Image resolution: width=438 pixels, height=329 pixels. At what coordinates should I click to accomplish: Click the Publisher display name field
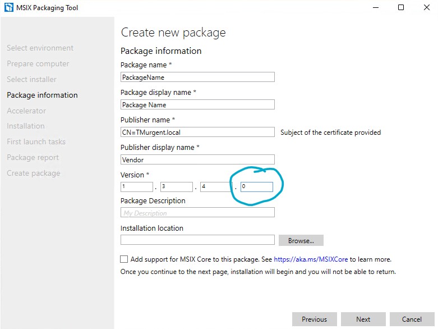(x=197, y=159)
